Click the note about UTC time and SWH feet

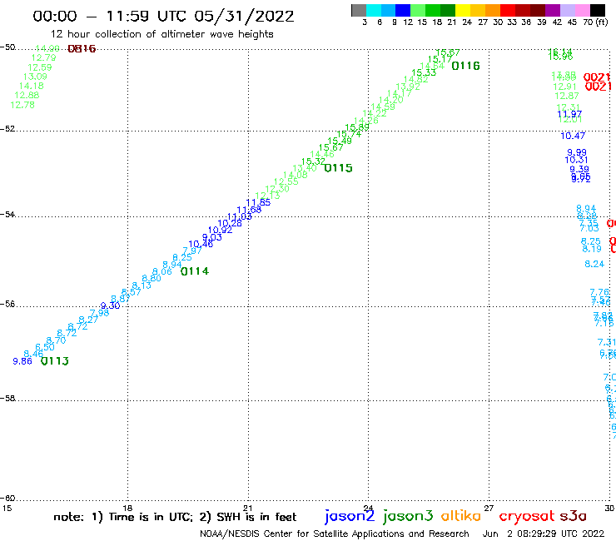click(175, 517)
